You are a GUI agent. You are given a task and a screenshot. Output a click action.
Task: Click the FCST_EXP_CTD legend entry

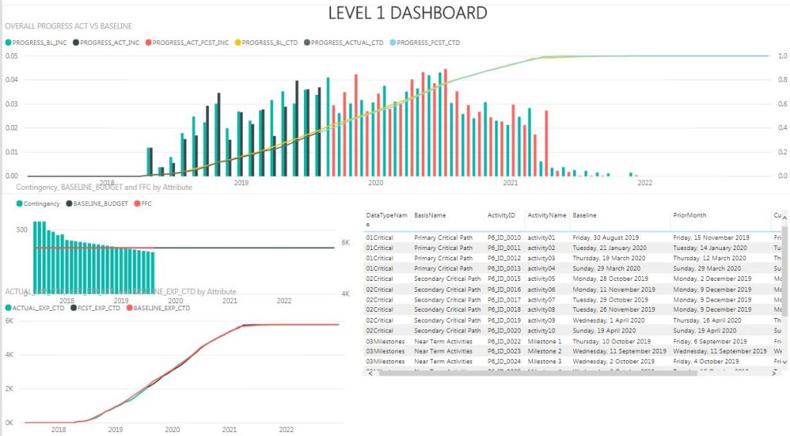[x=95, y=308]
